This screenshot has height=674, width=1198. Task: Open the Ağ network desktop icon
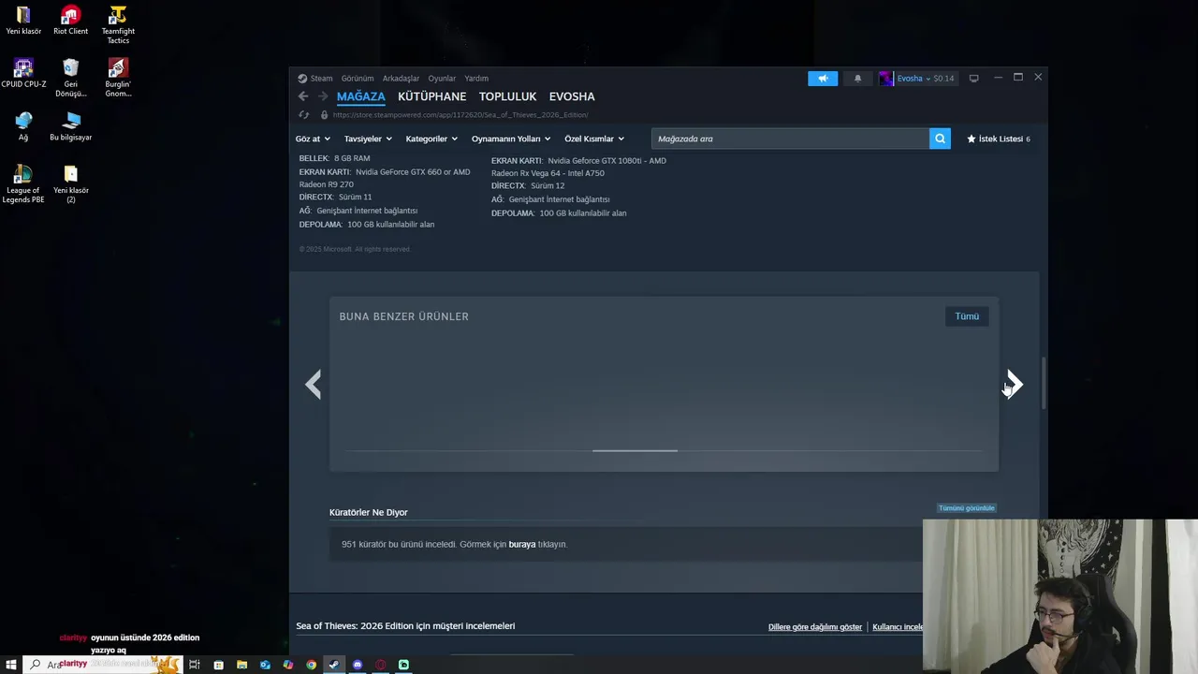23,126
